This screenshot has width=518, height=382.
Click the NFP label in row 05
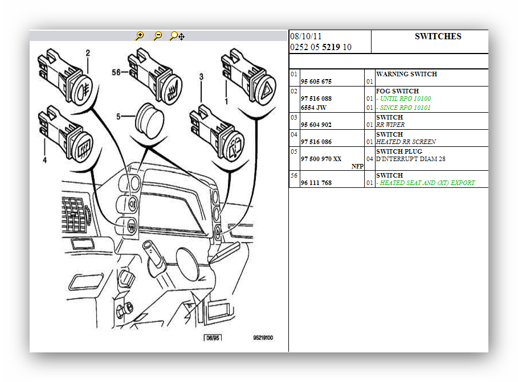(x=357, y=166)
